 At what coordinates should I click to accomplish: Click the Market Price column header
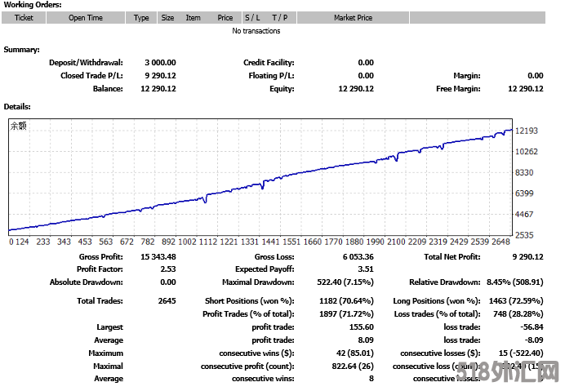coord(353,18)
